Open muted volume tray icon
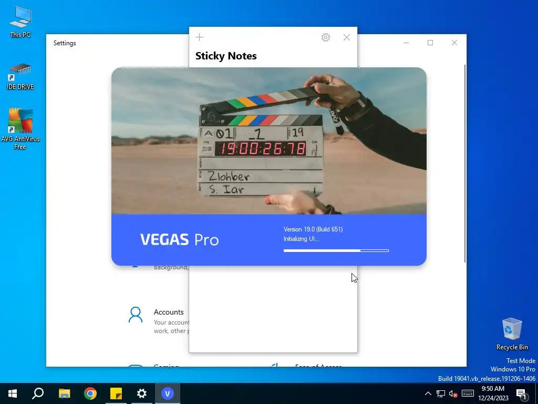The height and width of the screenshot is (404, 538). tap(453, 393)
